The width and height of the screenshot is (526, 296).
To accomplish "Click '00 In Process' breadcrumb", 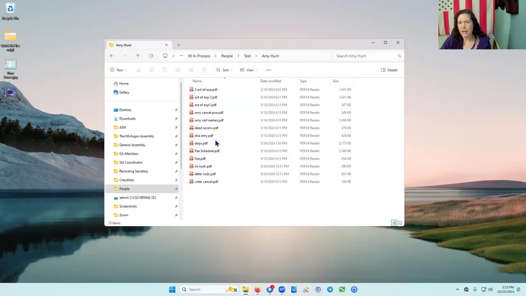I will tap(199, 56).
